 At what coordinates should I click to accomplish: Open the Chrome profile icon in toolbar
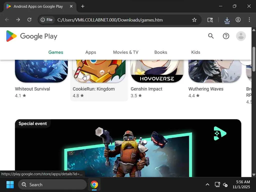click(x=238, y=20)
